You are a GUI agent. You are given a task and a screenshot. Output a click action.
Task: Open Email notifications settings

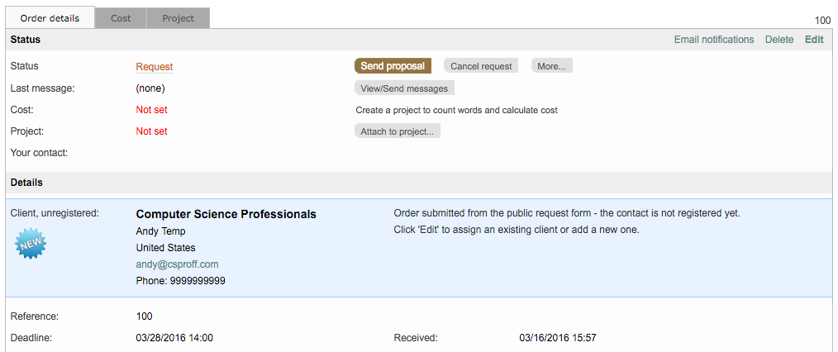714,40
